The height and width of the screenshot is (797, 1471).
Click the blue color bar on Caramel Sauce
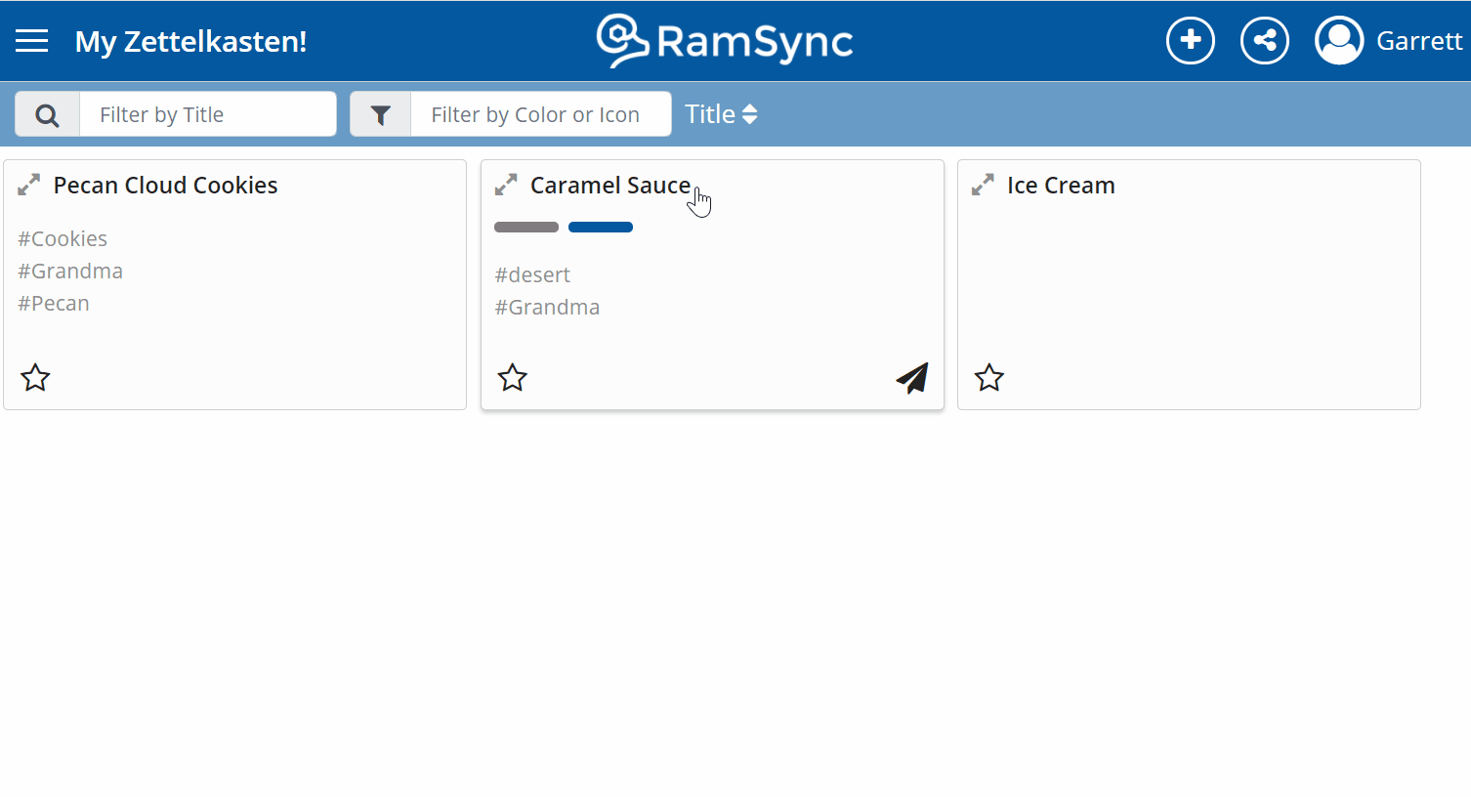(601, 228)
